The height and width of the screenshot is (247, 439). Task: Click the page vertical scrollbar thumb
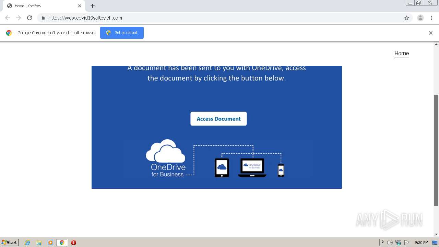[436, 150]
